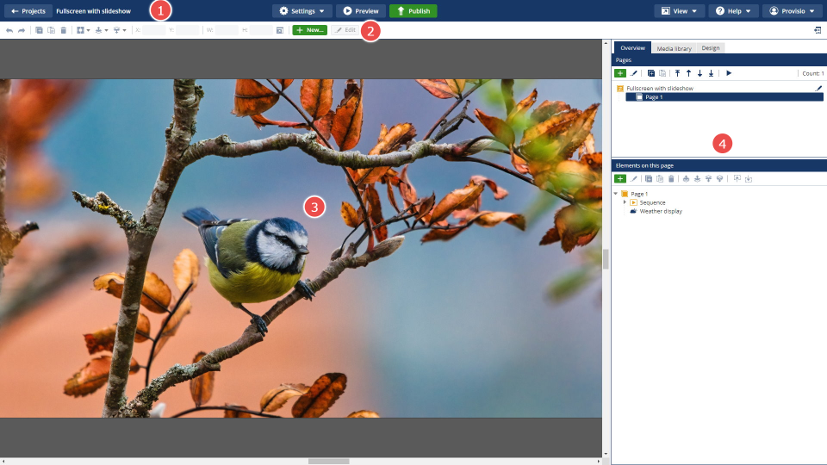Image resolution: width=827 pixels, height=465 pixels.
Task: Move the page to the top of the list
Action: (x=677, y=73)
